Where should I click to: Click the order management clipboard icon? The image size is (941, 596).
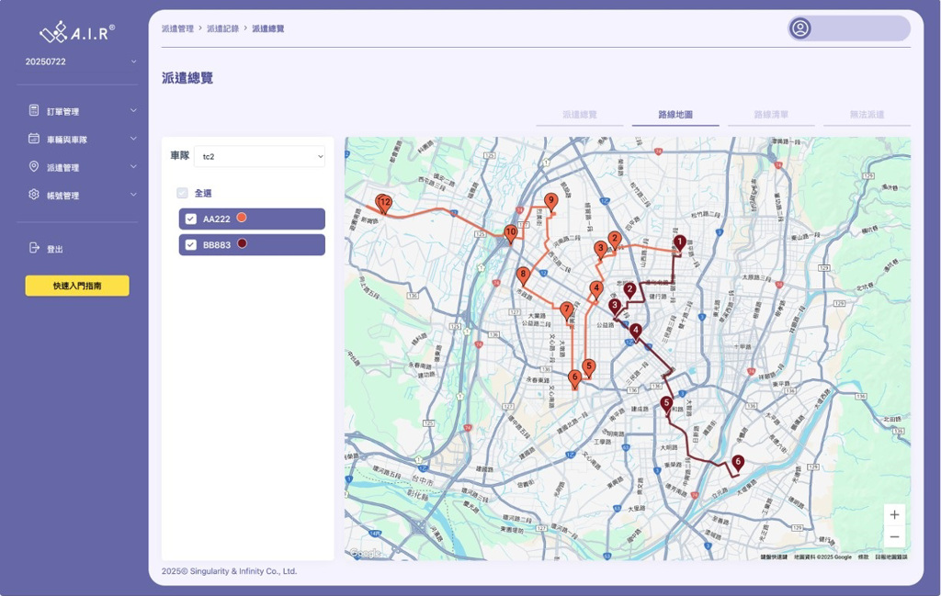click(x=34, y=110)
